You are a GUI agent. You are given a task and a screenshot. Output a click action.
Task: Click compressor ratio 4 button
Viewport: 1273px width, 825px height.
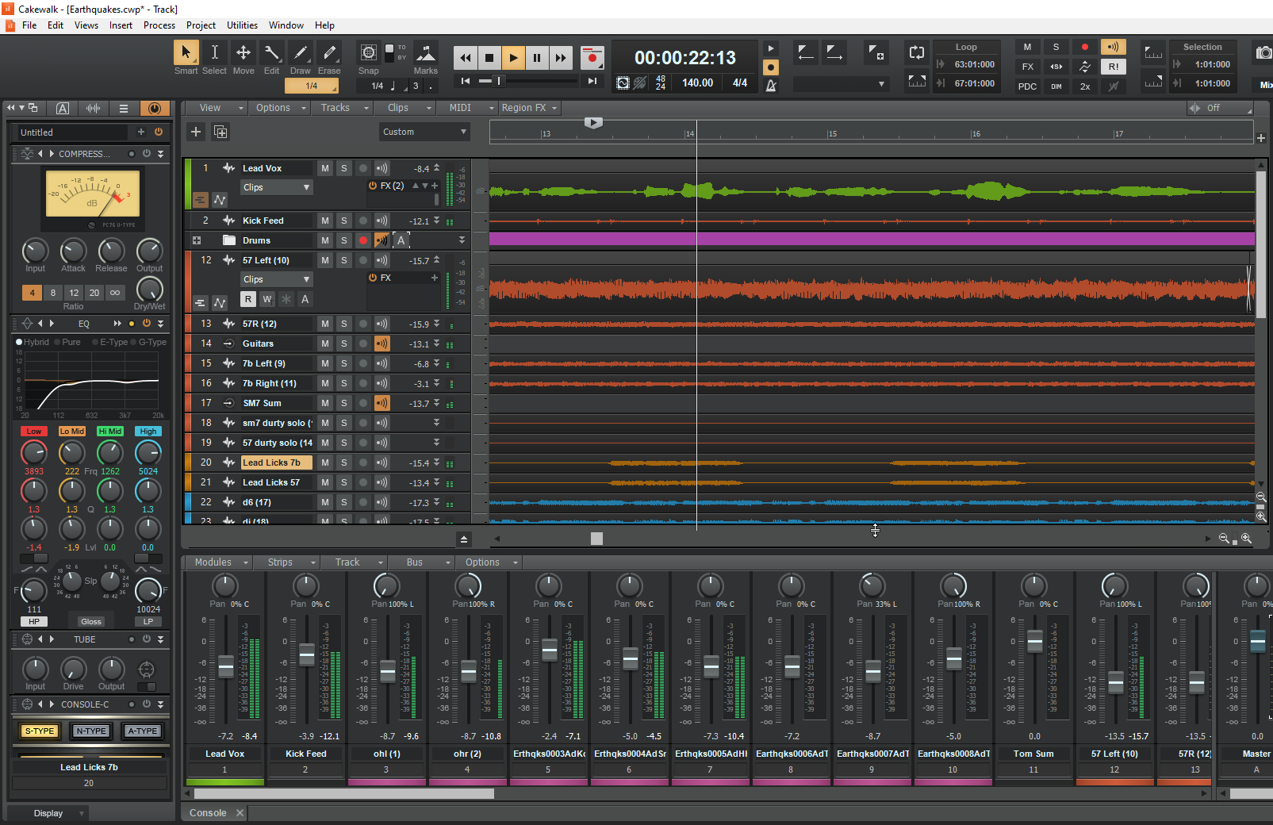[x=33, y=293]
